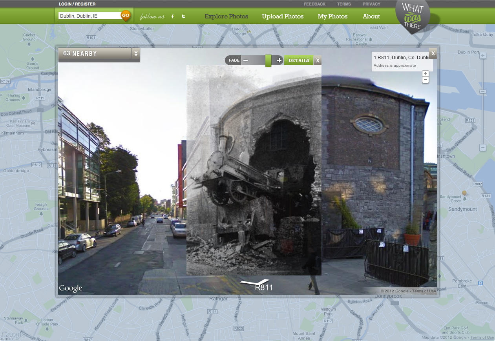Viewport: 495px width, 341px height.
Task: Open the About page
Action: [371, 16]
